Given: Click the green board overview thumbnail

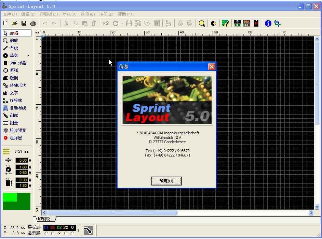Looking at the screenshot, I should point(17,201).
